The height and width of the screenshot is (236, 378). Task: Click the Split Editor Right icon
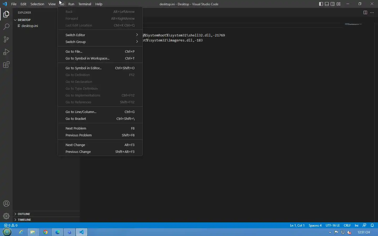[x=365, y=13]
